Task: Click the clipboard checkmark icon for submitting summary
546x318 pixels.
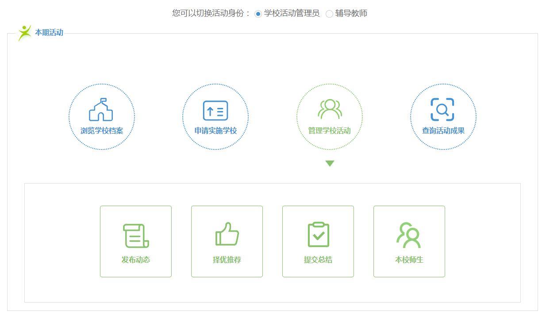Action: [x=319, y=234]
